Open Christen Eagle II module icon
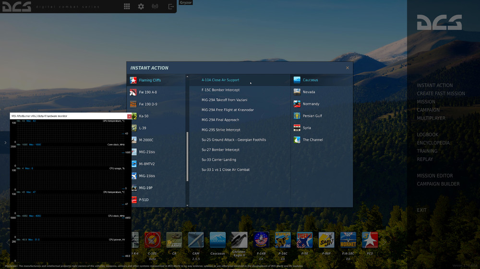Screen dimensions: 480x269 pyautogui.click(x=239, y=240)
